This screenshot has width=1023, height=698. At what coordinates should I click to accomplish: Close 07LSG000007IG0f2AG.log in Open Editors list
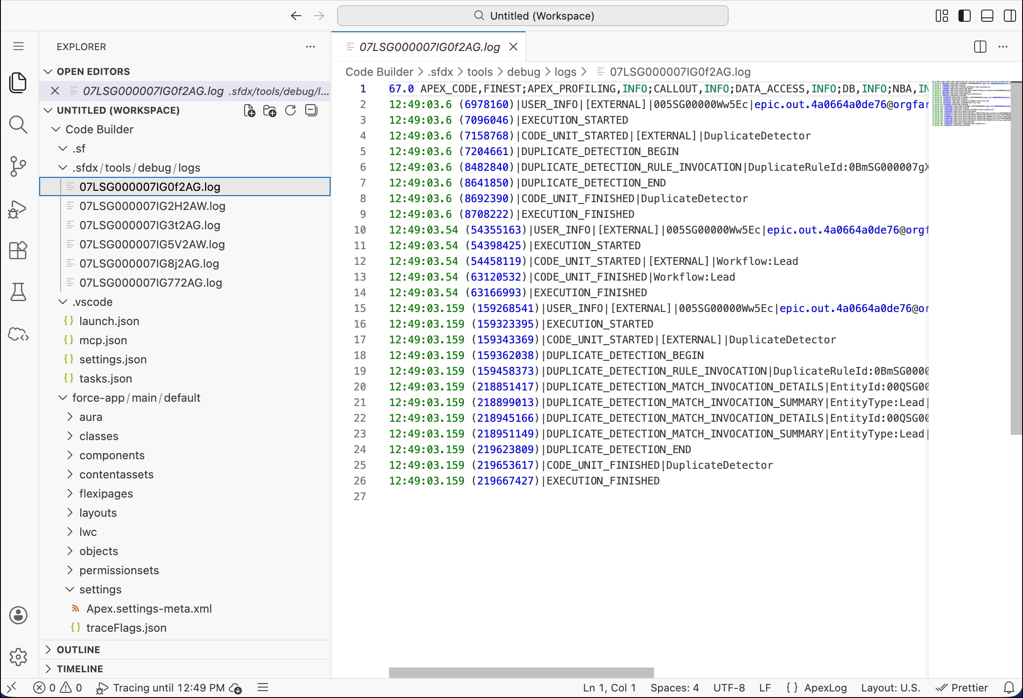point(55,91)
